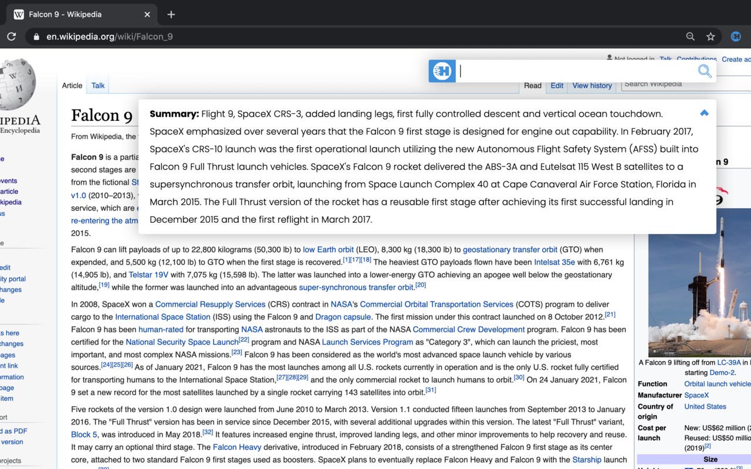Open the United States link in infobox
This screenshot has width=751, height=469.
pyautogui.click(x=705, y=406)
